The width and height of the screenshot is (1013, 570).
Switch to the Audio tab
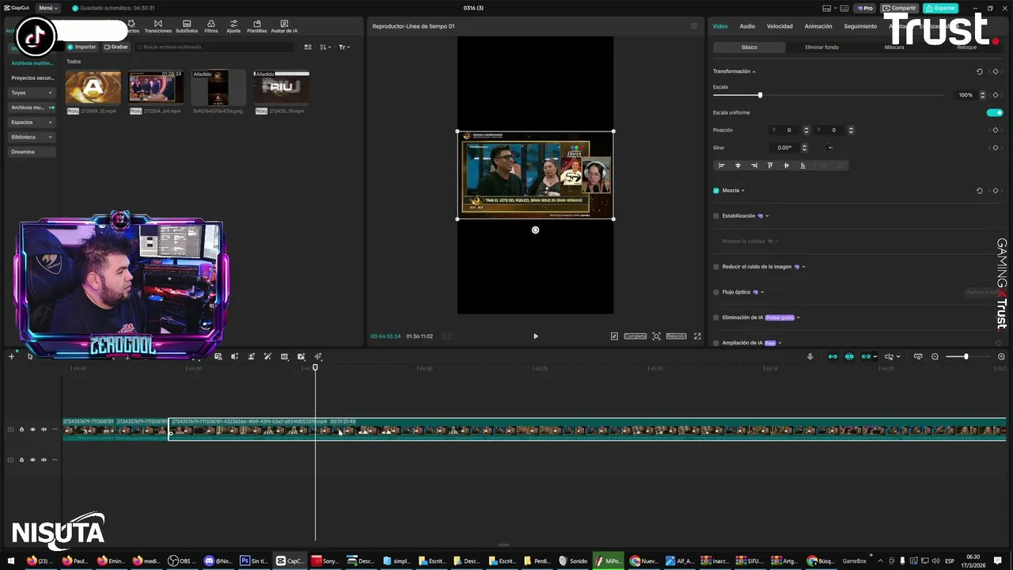click(747, 26)
